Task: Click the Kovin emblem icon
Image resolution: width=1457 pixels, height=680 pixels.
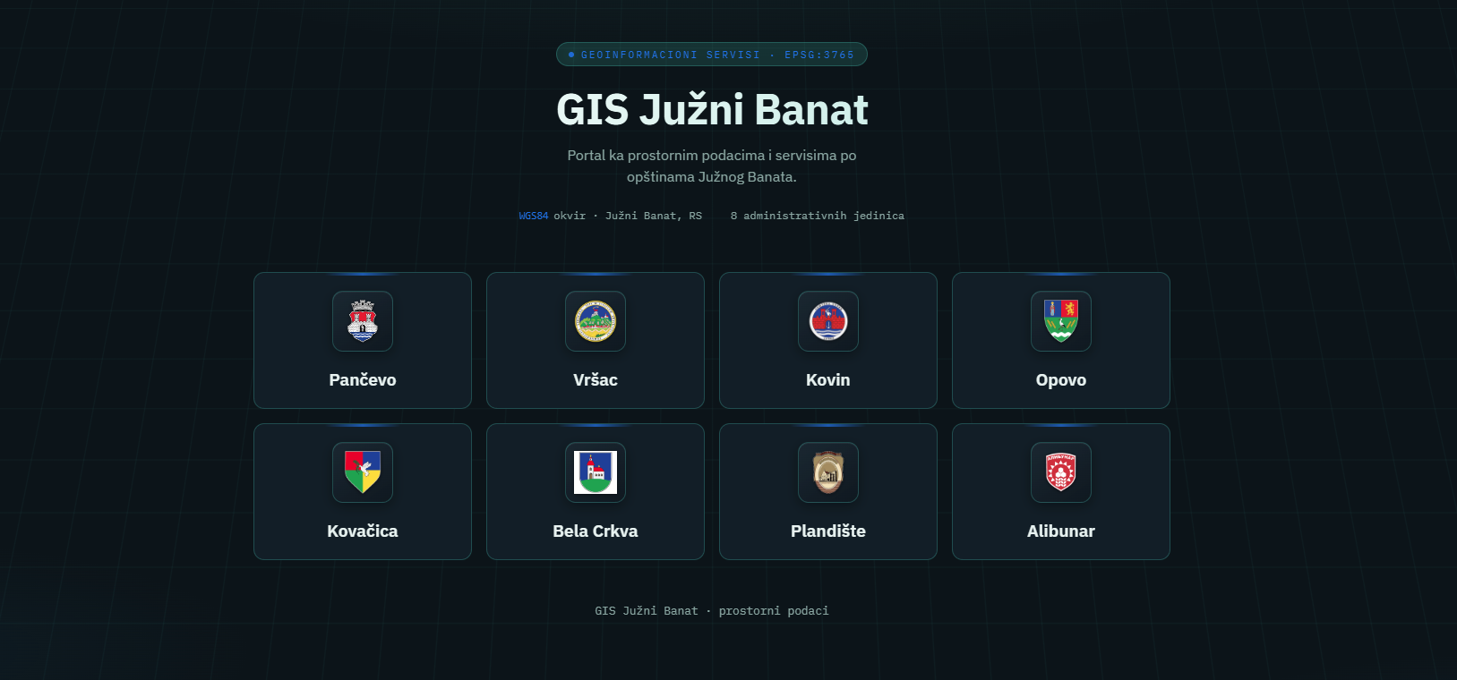Action: point(828,321)
